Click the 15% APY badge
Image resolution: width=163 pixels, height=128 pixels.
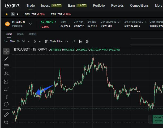point(57,5)
